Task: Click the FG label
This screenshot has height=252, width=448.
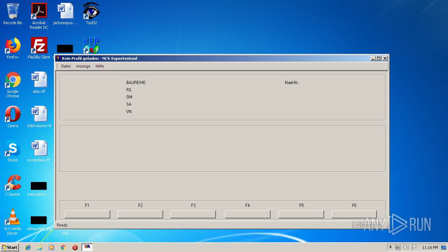Action: tap(129, 90)
